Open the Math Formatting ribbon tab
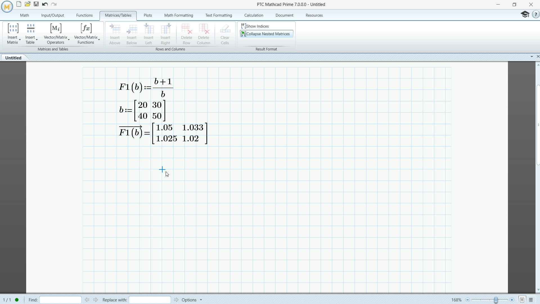 179,15
